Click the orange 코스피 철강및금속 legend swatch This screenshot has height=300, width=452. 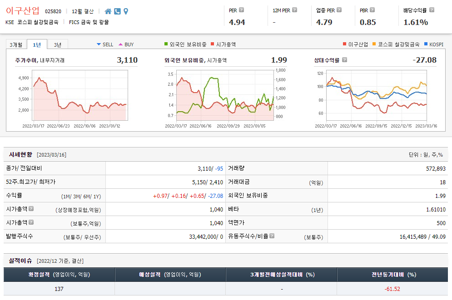coord(374,44)
